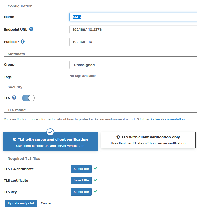The image size is (197, 213).
Task: Open the Docker documentation link
Action: pos(167,119)
